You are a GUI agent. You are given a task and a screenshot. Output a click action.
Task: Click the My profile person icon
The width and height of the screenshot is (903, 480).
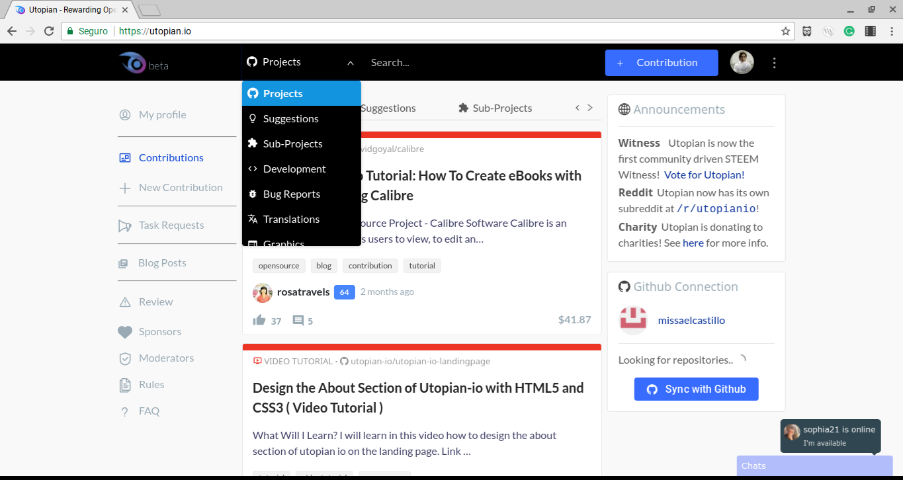[125, 114]
